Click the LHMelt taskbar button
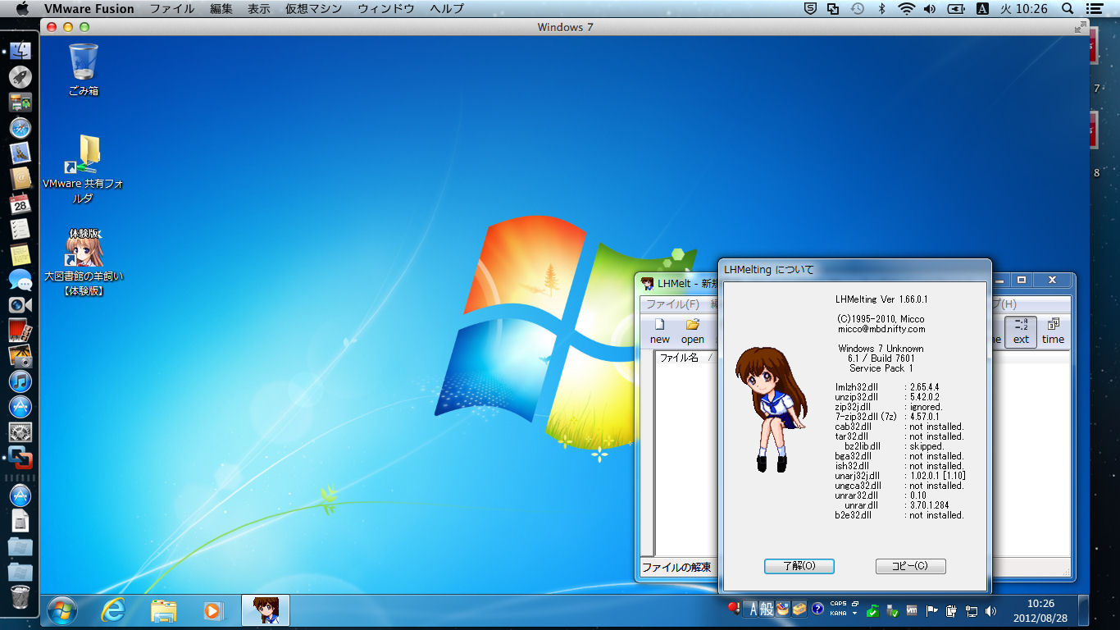The height and width of the screenshot is (630, 1120). (x=266, y=610)
